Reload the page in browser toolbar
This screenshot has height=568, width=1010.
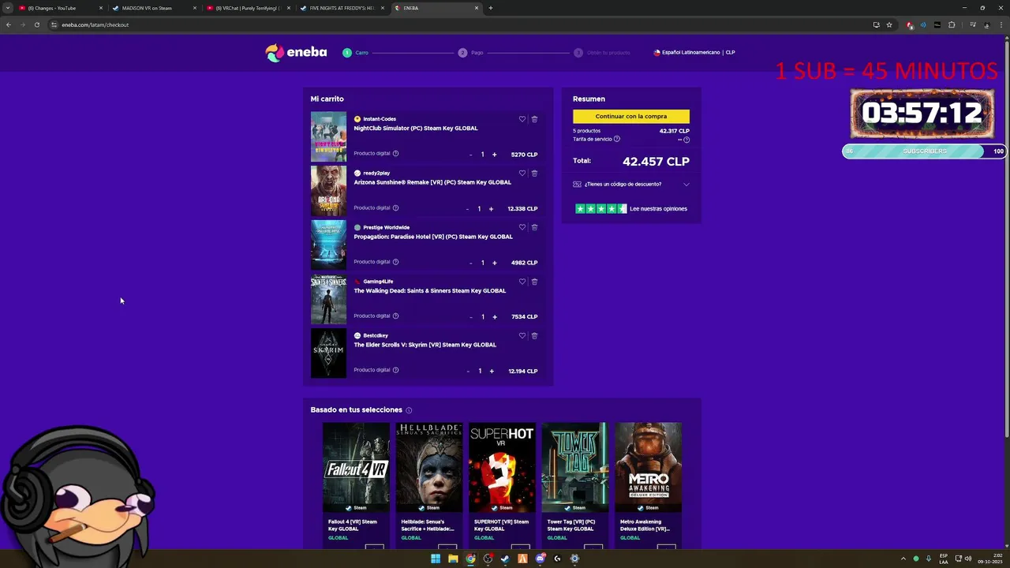(36, 24)
